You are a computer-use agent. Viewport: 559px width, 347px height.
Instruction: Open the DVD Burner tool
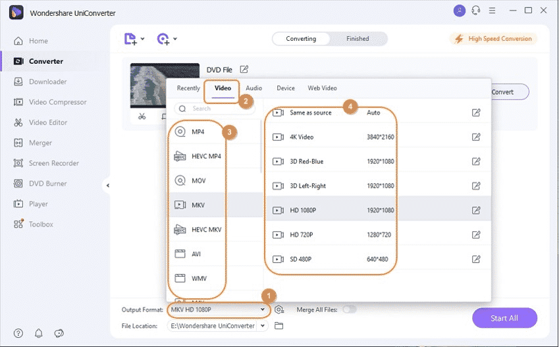(x=40, y=183)
